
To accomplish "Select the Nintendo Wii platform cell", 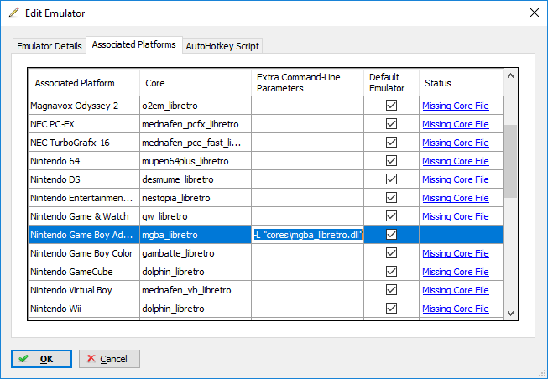I will click(84, 309).
